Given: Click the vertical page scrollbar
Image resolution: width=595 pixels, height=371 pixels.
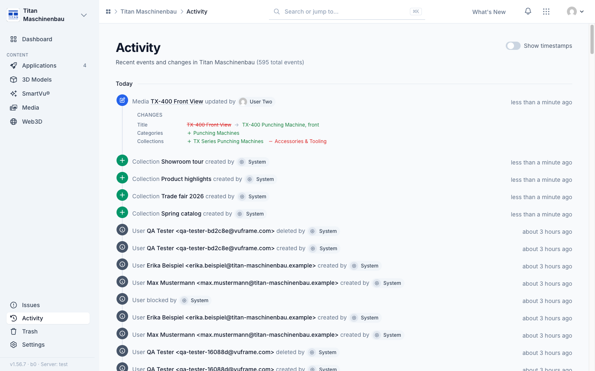Looking at the screenshot, I should coord(592,39).
